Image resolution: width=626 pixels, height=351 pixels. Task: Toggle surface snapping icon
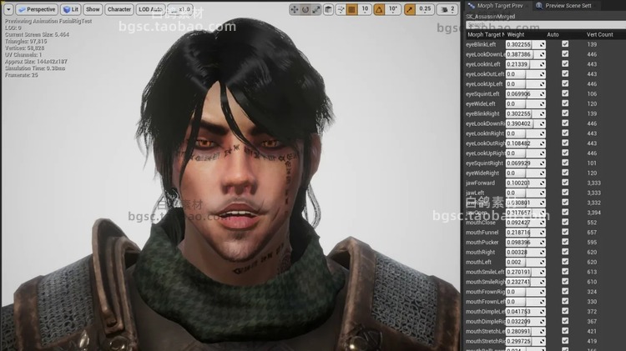pyautogui.click(x=341, y=9)
